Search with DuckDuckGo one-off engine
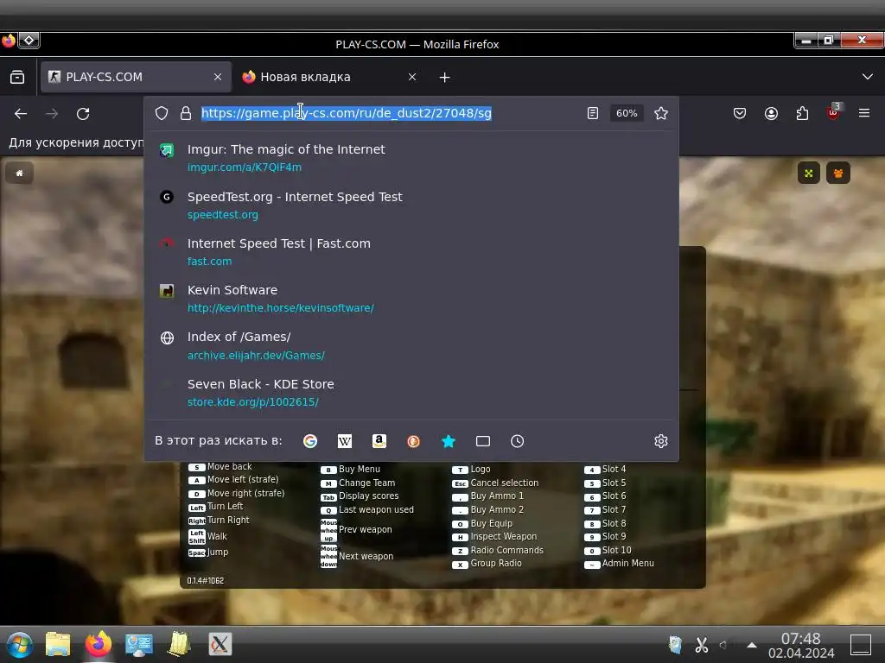Image resolution: width=885 pixels, height=663 pixels. 414,441
